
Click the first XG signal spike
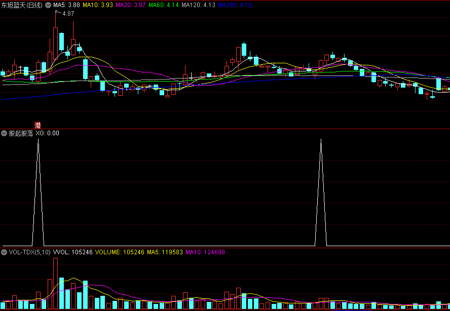38,192
